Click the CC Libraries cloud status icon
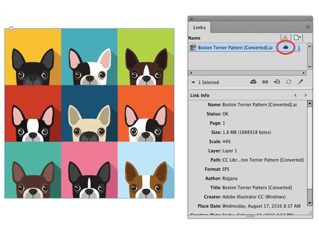Screen dimensions: 319x233 (286, 47)
